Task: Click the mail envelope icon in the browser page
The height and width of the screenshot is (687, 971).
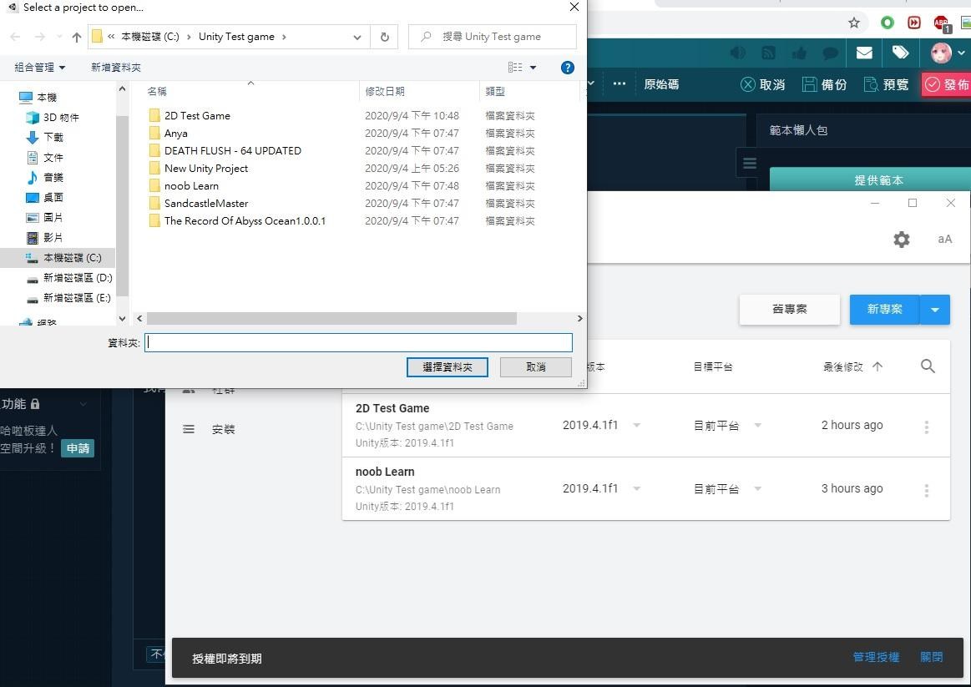Action: [864, 53]
